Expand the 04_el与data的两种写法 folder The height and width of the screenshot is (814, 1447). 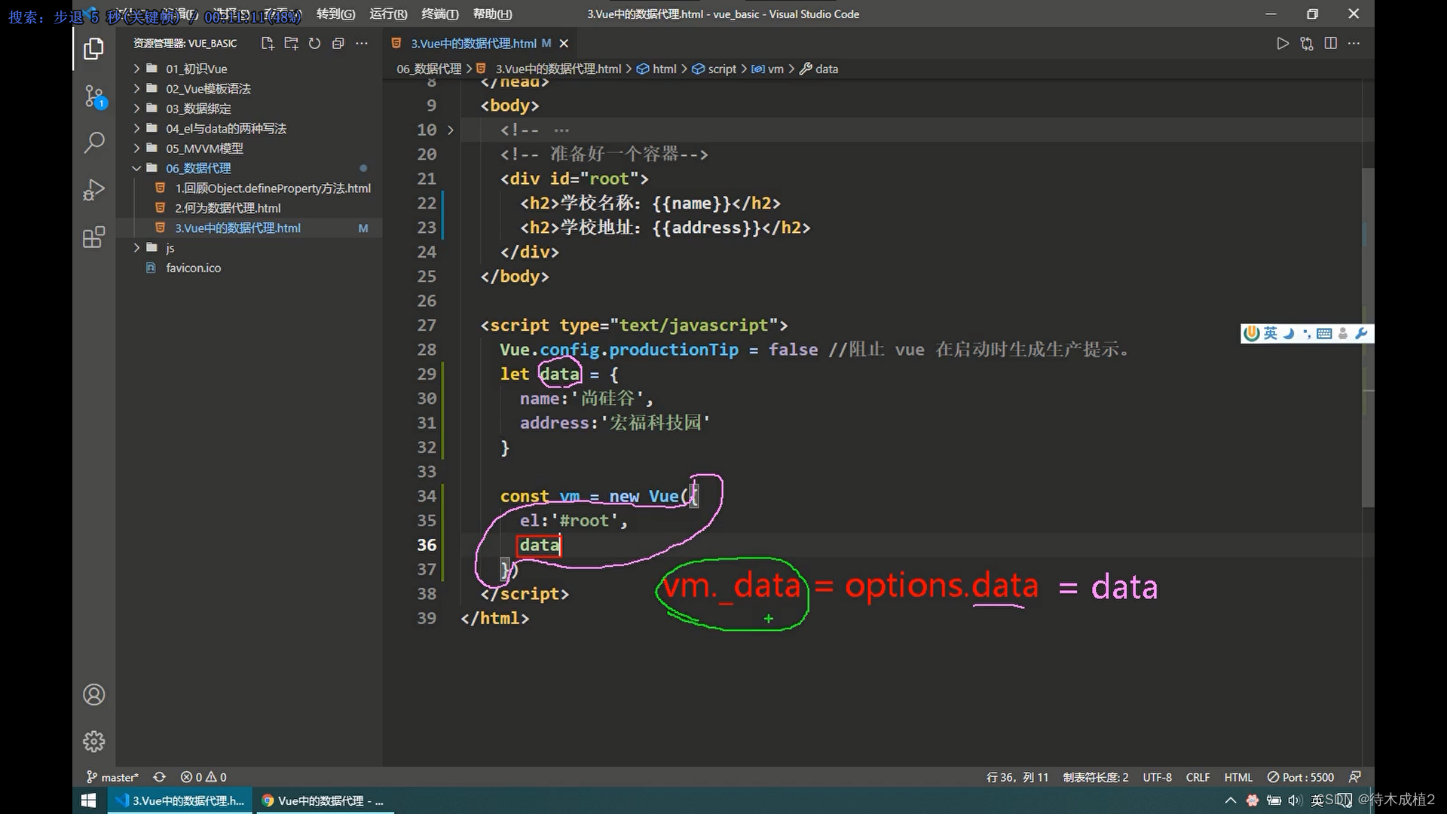click(x=249, y=128)
